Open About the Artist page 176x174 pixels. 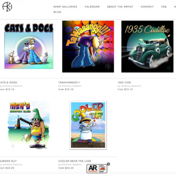(120, 7)
